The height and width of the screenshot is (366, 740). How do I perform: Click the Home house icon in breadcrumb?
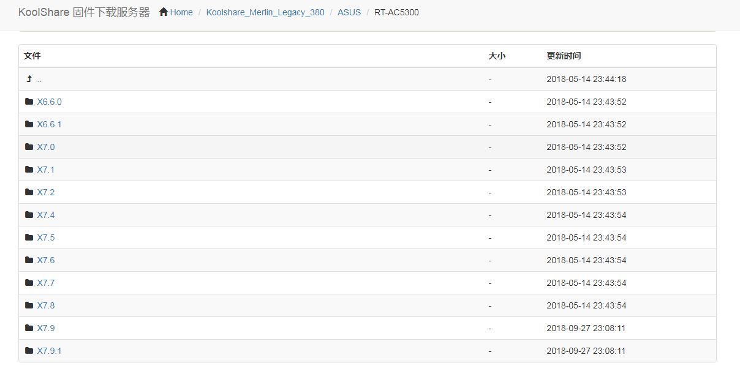click(164, 12)
